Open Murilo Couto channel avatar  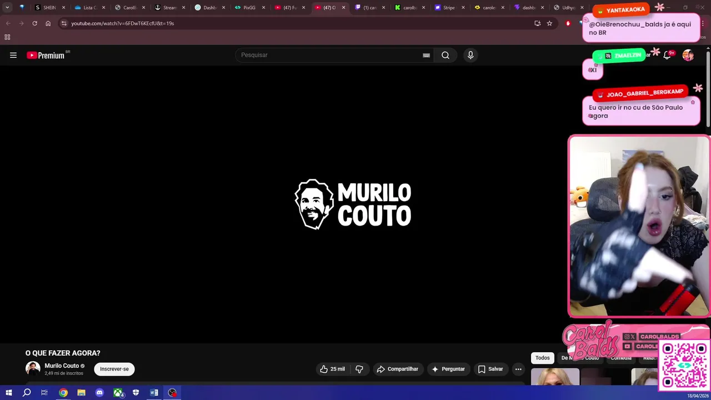[x=33, y=369]
